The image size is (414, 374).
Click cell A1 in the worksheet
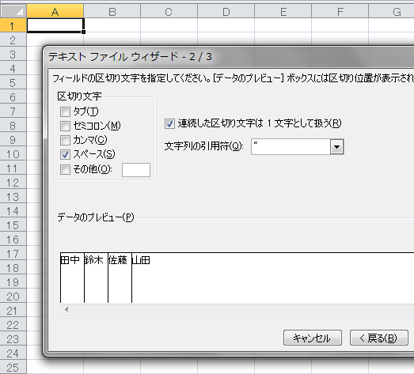(55, 25)
